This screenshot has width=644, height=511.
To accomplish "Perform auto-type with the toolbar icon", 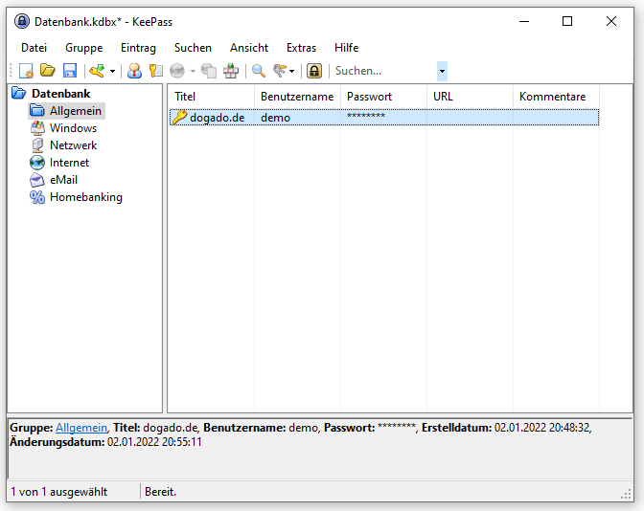I will [231, 71].
